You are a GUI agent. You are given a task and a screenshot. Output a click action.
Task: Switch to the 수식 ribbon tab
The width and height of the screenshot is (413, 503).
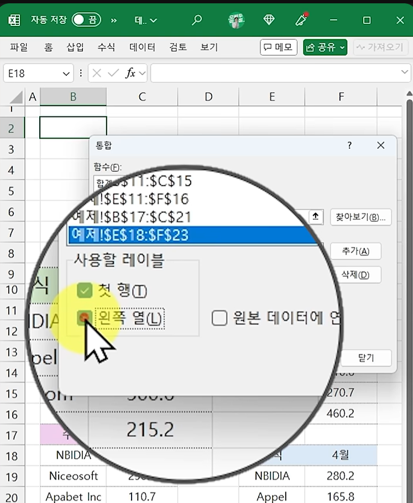(106, 47)
